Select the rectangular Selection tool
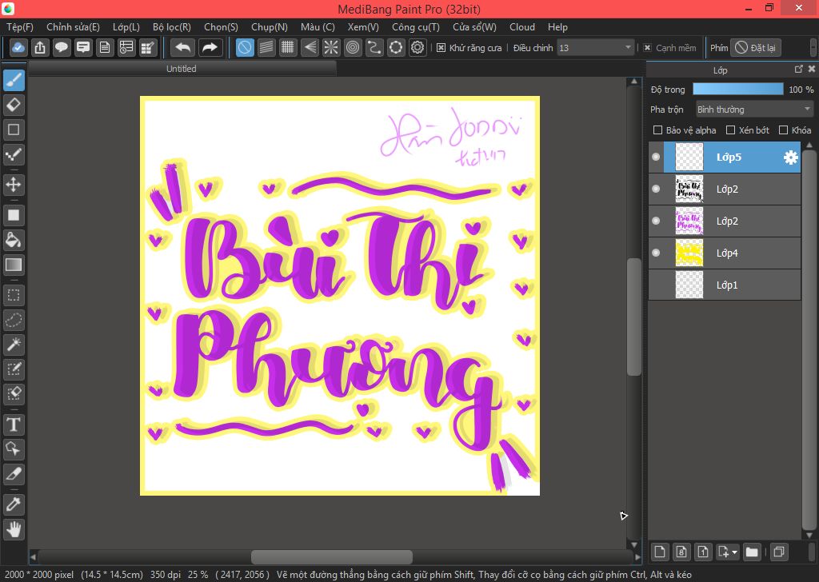The width and height of the screenshot is (819, 582). click(14, 295)
